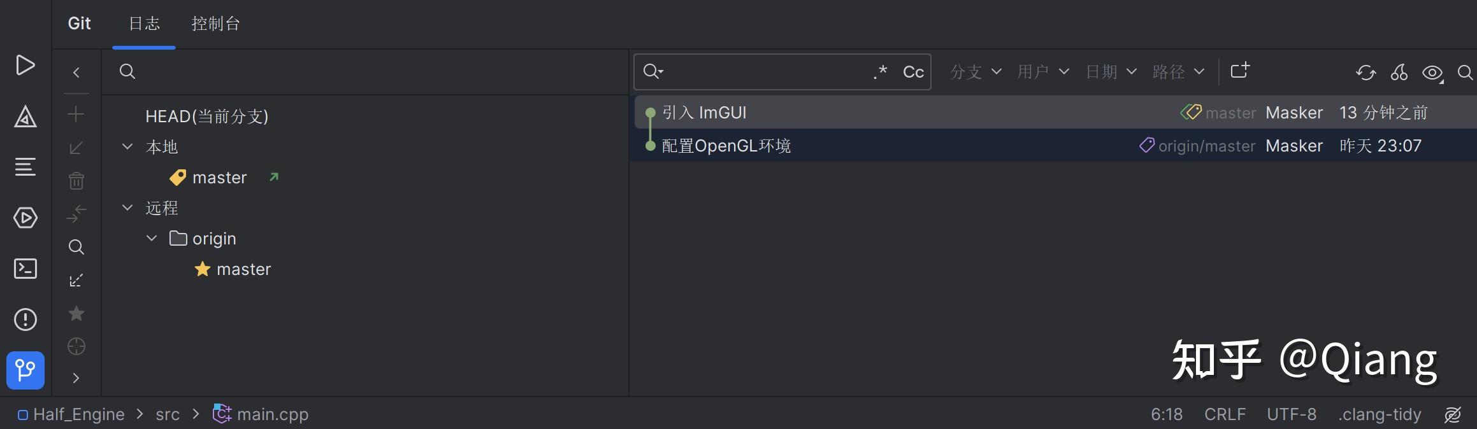Click the search-in-log magnifier icon
Image resolution: width=1477 pixels, height=429 pixels.
click(1465, 73)
